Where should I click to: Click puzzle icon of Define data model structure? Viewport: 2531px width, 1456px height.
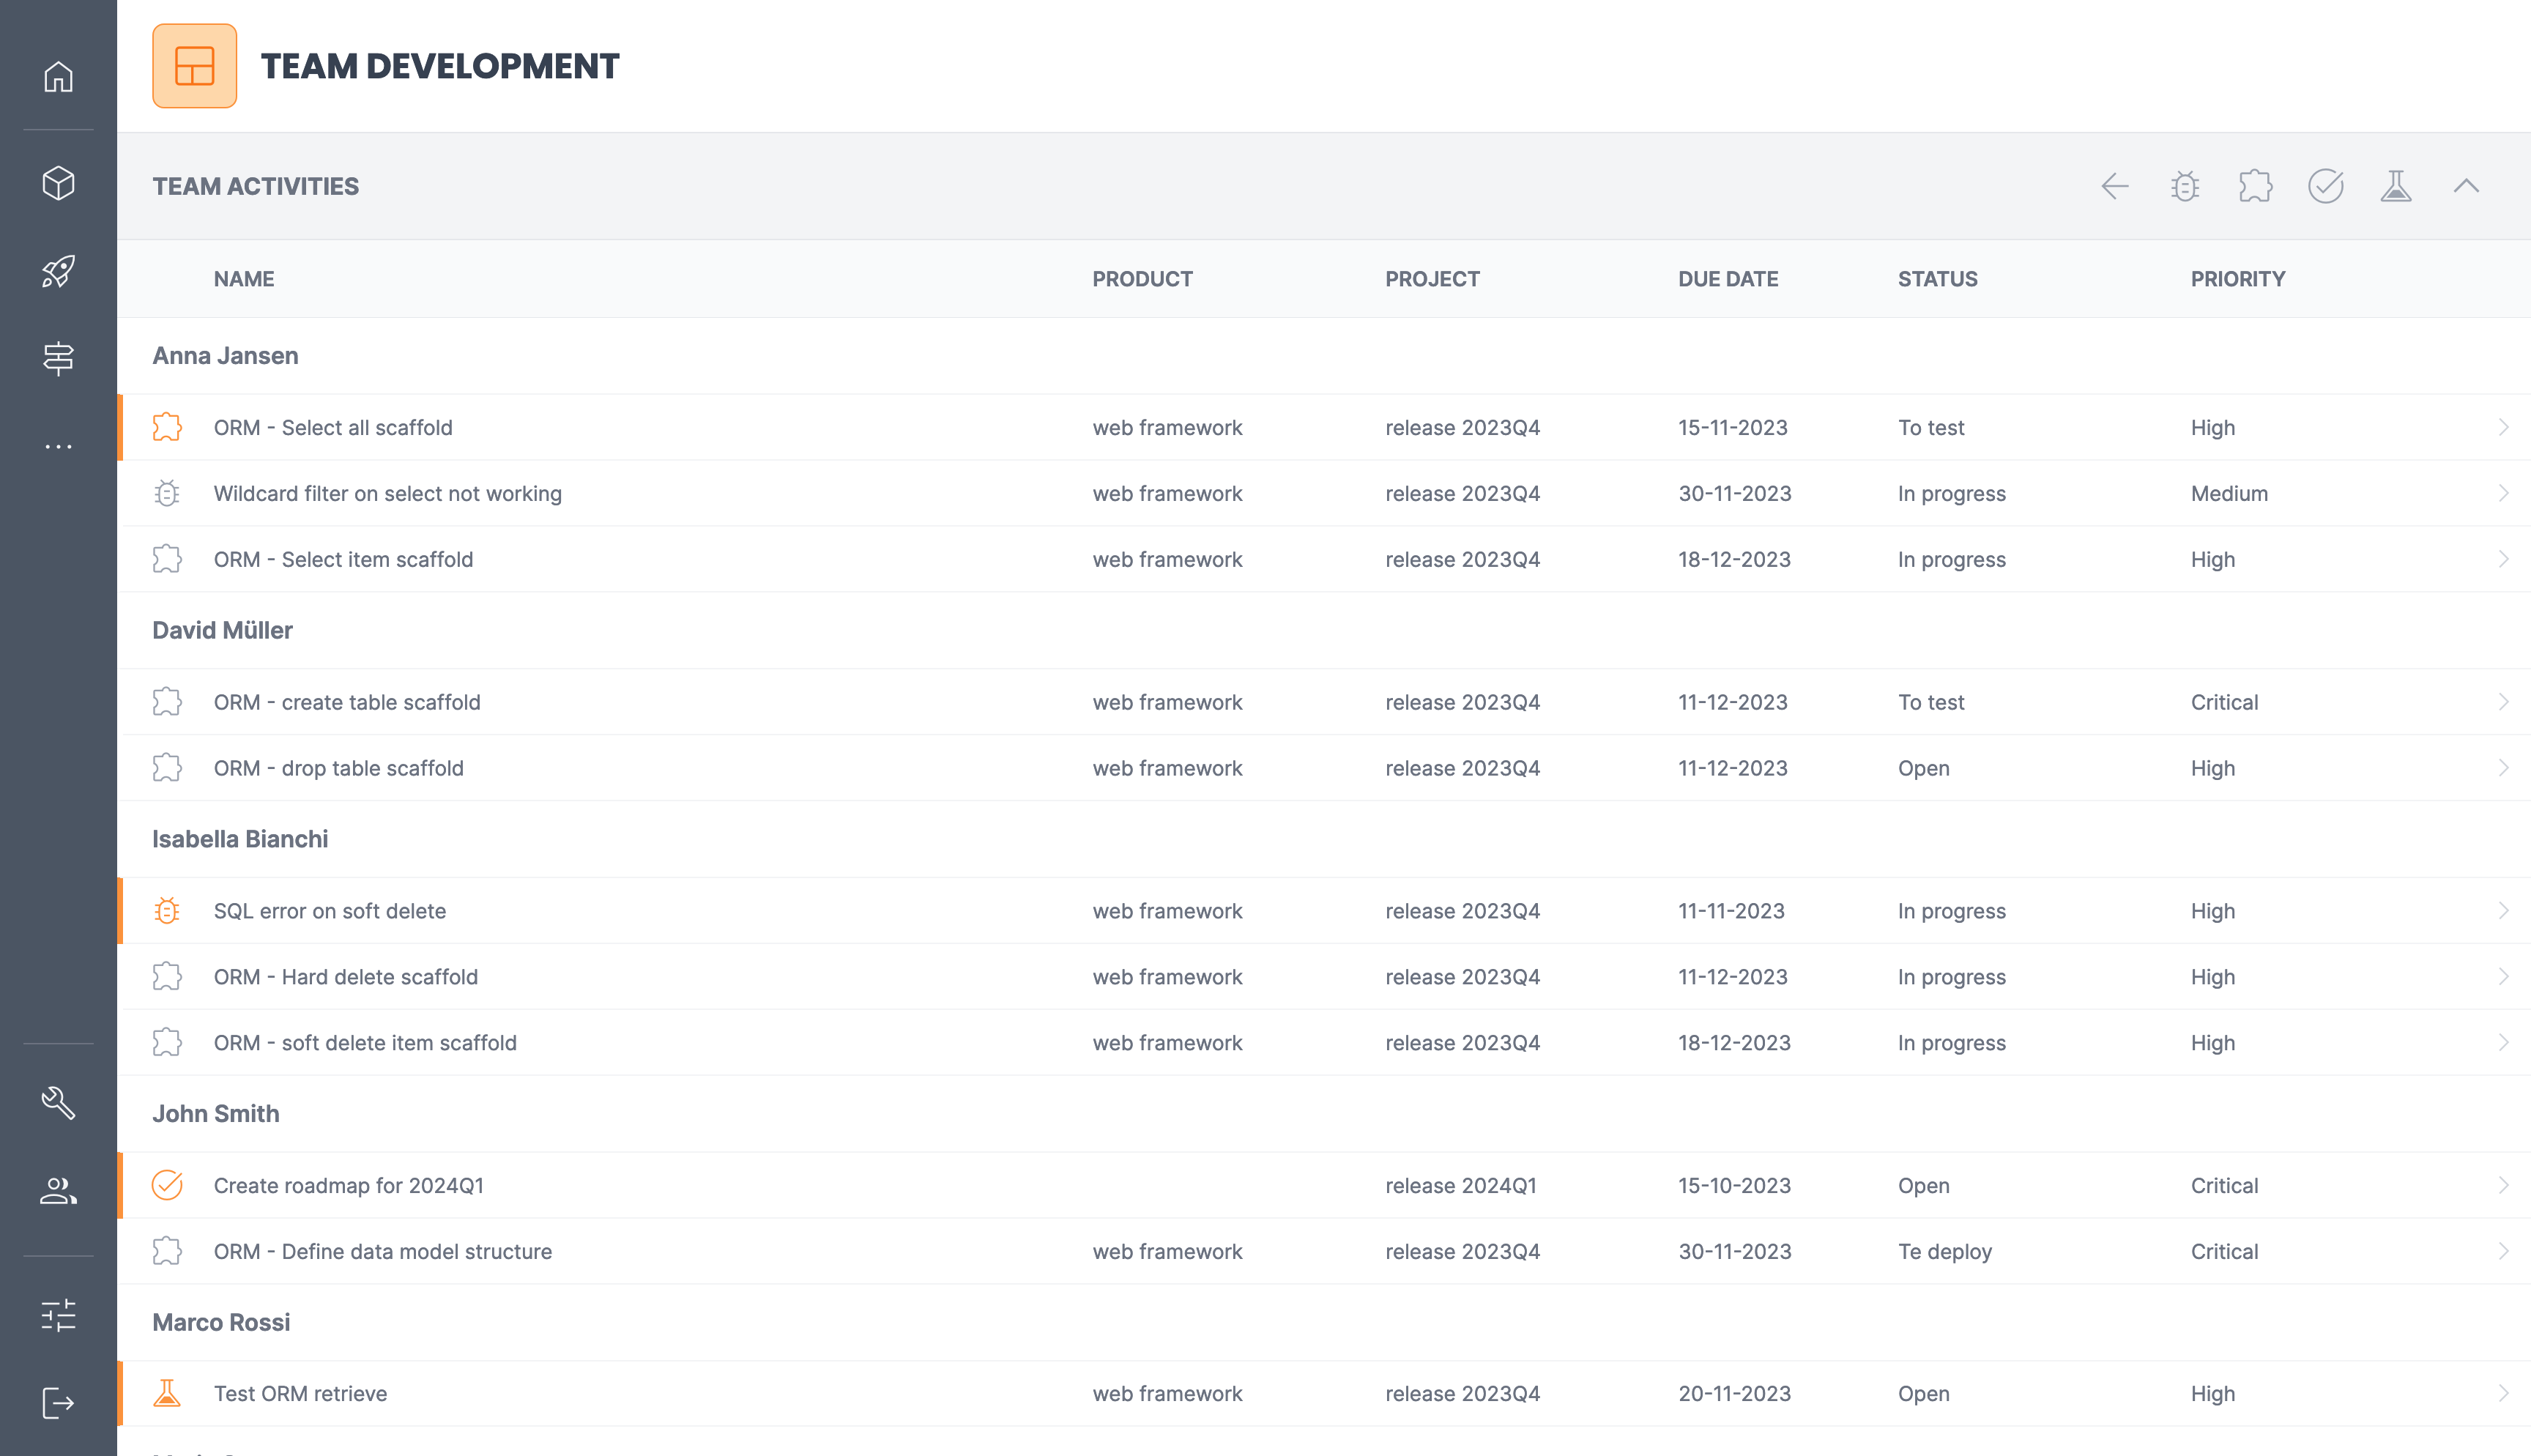tap(167, 1251)
